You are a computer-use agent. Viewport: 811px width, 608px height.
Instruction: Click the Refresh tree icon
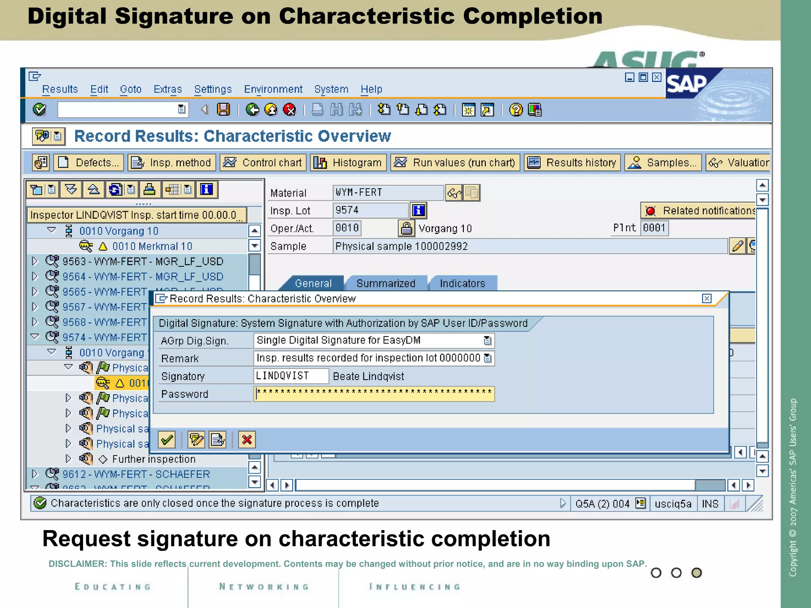(x=116, y=190)
